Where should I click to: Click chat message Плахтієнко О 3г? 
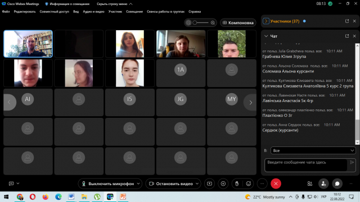[x=277, y=116]
